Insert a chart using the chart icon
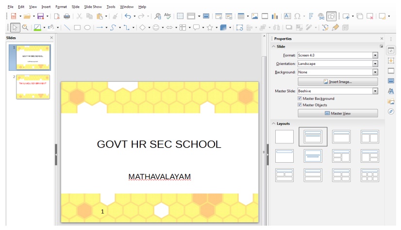Image resolution: width=401 pixels, height=230 pixels. (276, 16)
